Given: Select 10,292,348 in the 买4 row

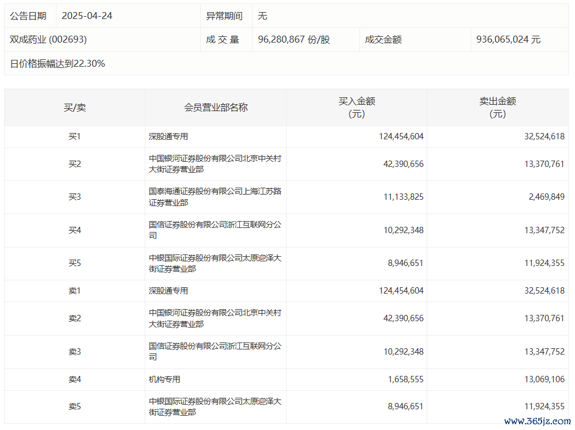Looking at the screenshot, I should pos(403,230).
